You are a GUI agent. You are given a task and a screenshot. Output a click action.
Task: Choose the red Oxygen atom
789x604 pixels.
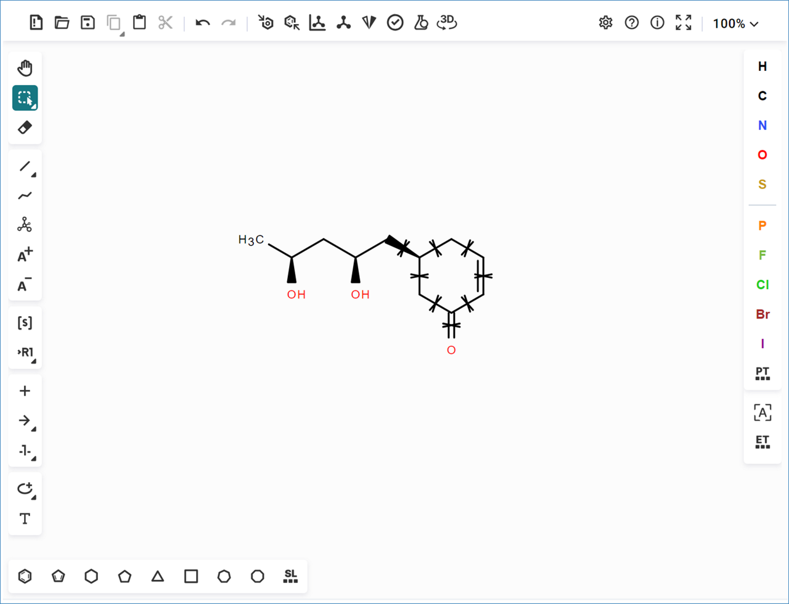(762, 155)
